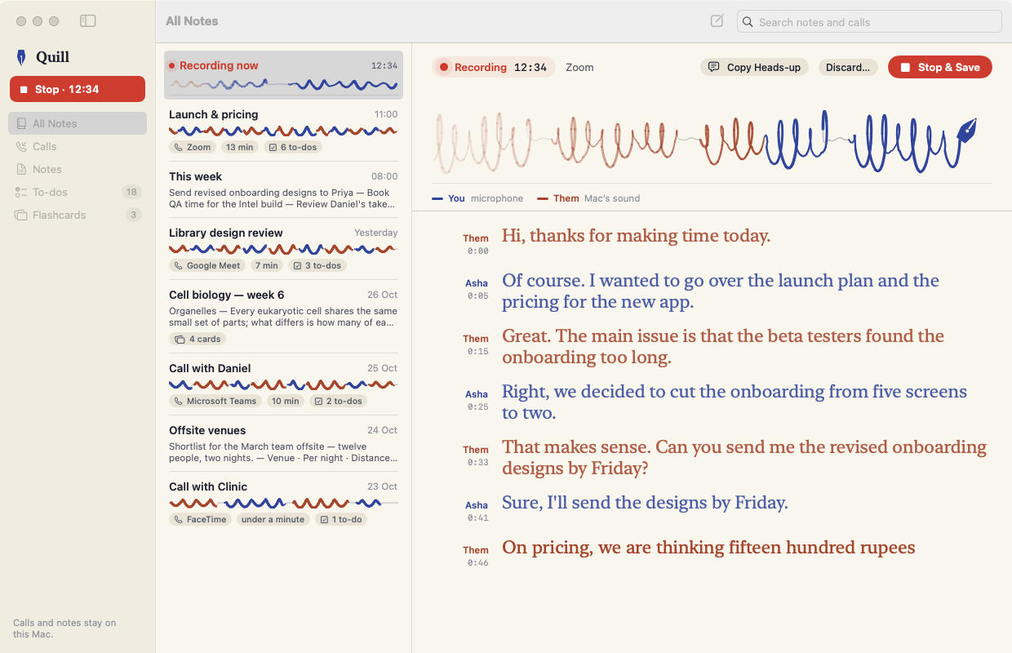Create a new note with compose icon
The width and height of the screenshot is (1012, 653).
pyautogui.click(x=717, y=21)
